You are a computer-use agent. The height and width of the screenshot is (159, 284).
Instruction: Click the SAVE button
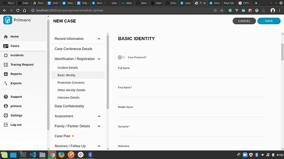tap(269, 21)
